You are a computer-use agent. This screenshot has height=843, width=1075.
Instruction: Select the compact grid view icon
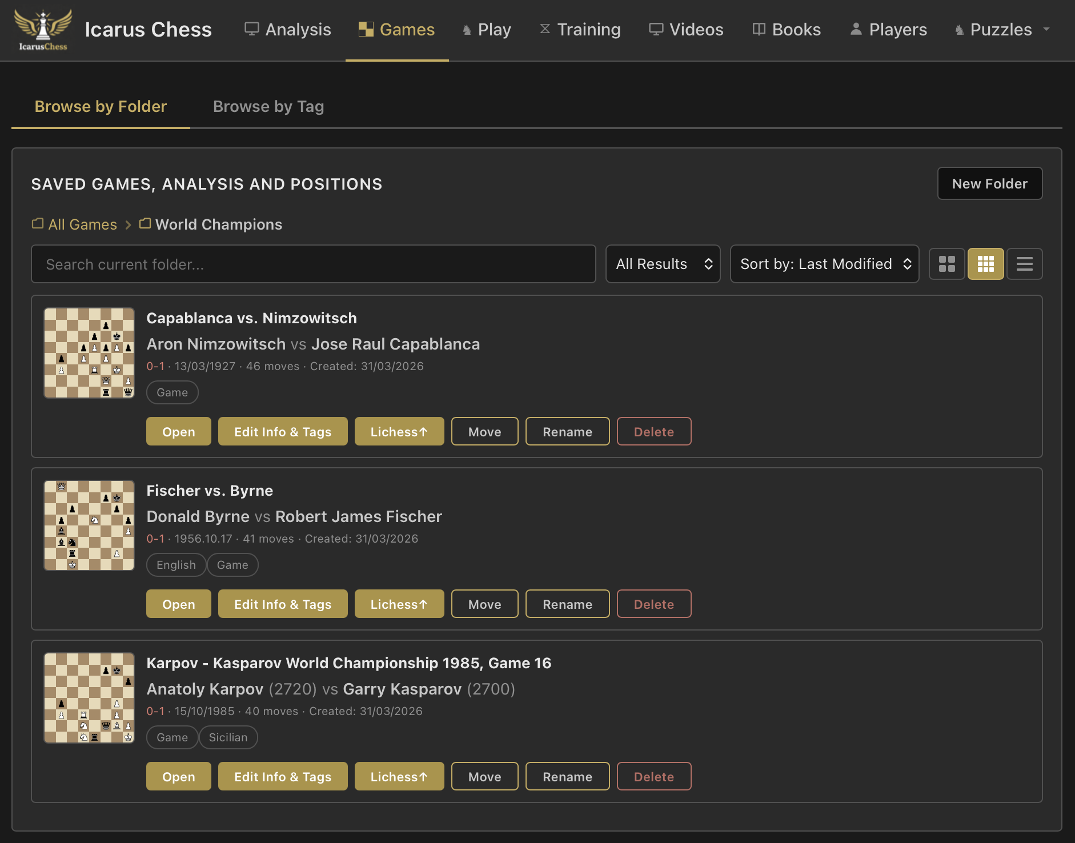[985, 264]
